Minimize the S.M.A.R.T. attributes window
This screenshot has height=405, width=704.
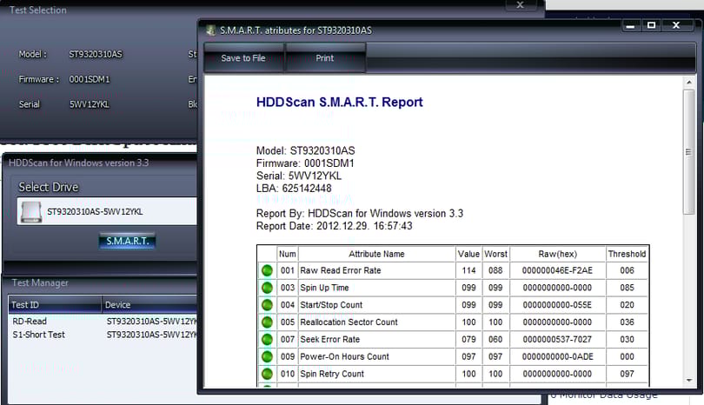630,25
